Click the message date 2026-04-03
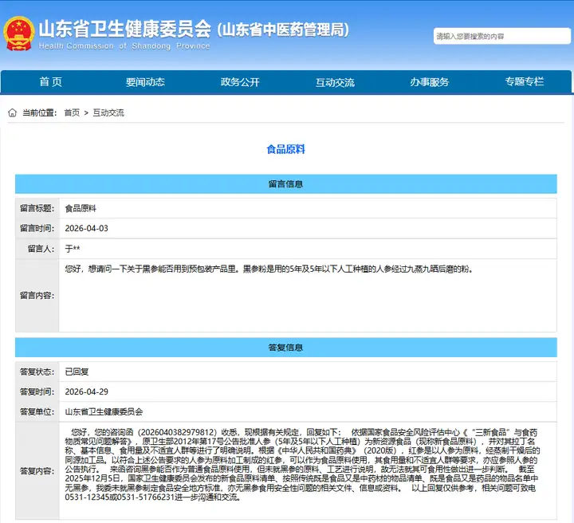The image size is (574, 523). (x=86, y=228)
